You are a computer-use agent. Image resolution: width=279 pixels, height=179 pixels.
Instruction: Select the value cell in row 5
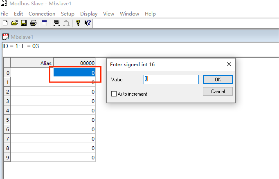tap(74, 120)
